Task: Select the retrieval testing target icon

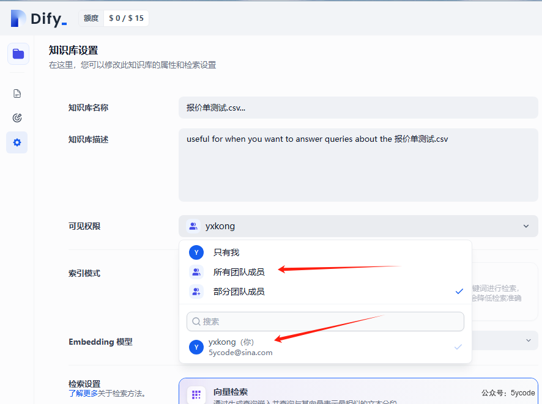Action: click(17, 117)
